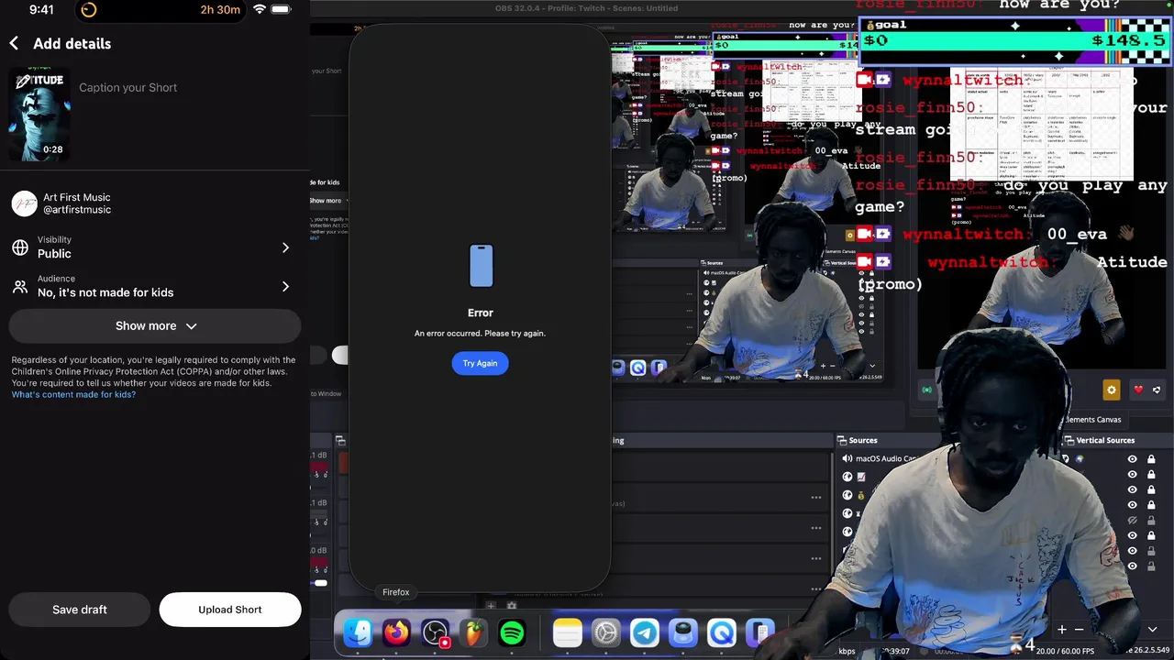Click the $148.5 goal amount in preview
The height and width of the screenshot is (660, 1174).
point(1128,40)
